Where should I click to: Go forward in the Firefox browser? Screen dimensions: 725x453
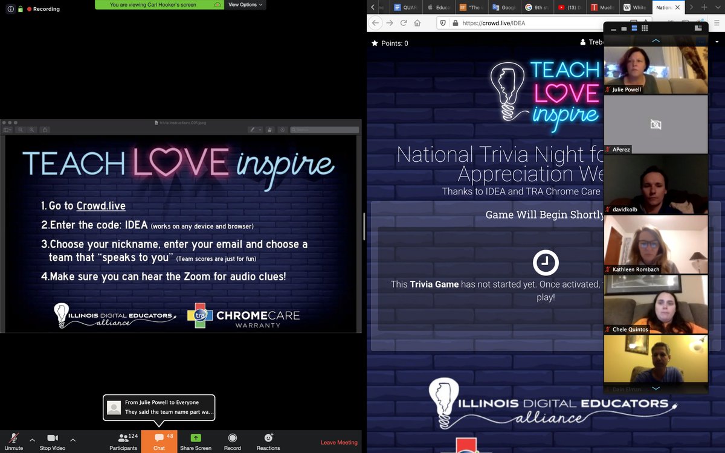(x=390, y=23)
